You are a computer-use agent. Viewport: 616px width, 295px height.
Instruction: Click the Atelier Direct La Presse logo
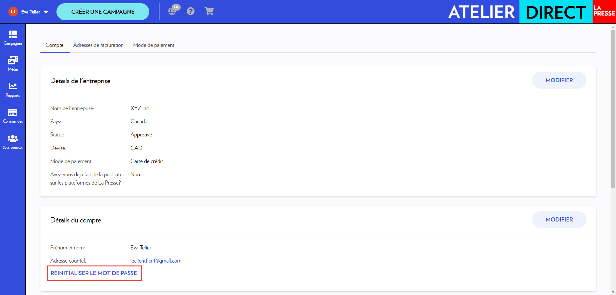pos(531,12)
